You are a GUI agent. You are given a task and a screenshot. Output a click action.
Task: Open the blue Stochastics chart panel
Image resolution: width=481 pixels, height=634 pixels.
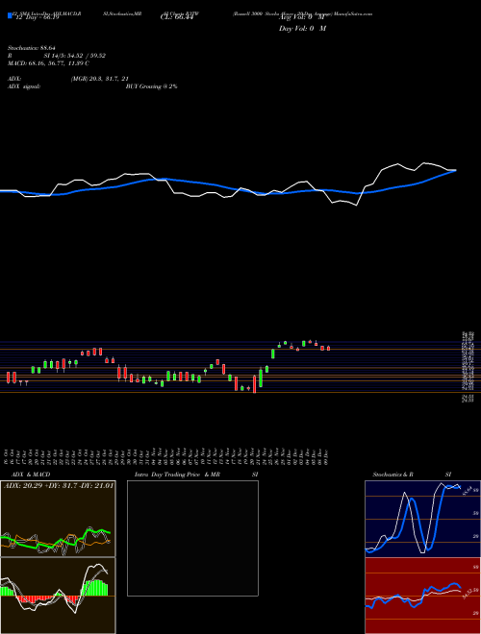422,519
